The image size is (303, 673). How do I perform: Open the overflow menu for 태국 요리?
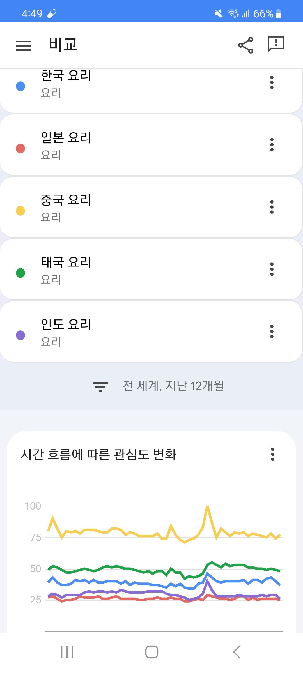pos(272,269)
